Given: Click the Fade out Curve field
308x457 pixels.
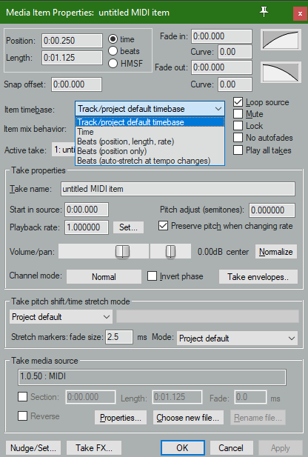Looking at the screenshot, I should coord(235,84).
